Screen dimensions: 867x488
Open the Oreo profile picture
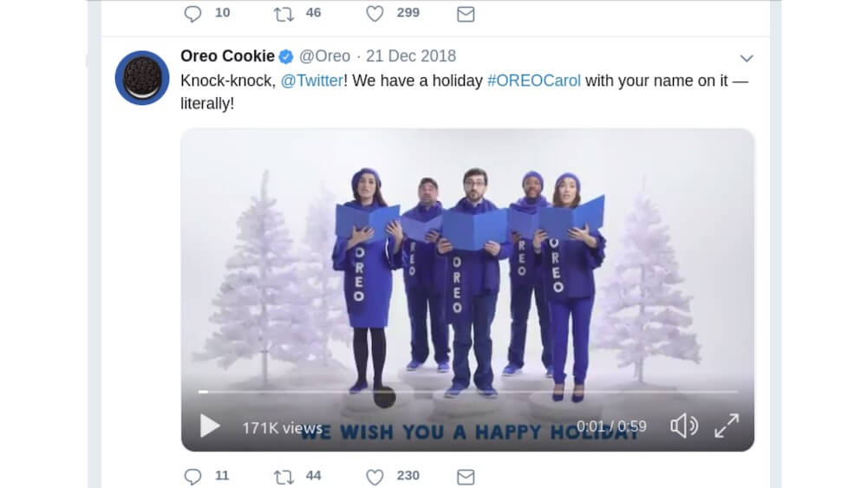pos(142,78)
